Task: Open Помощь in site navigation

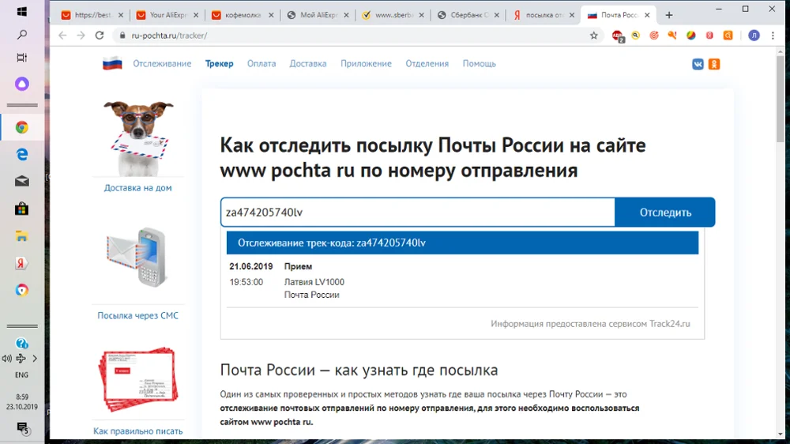Action: (480, 63)
